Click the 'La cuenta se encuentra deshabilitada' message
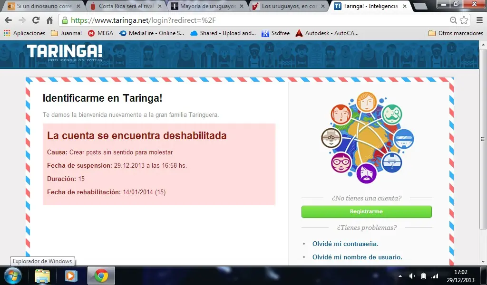 [x=136, y=135]
